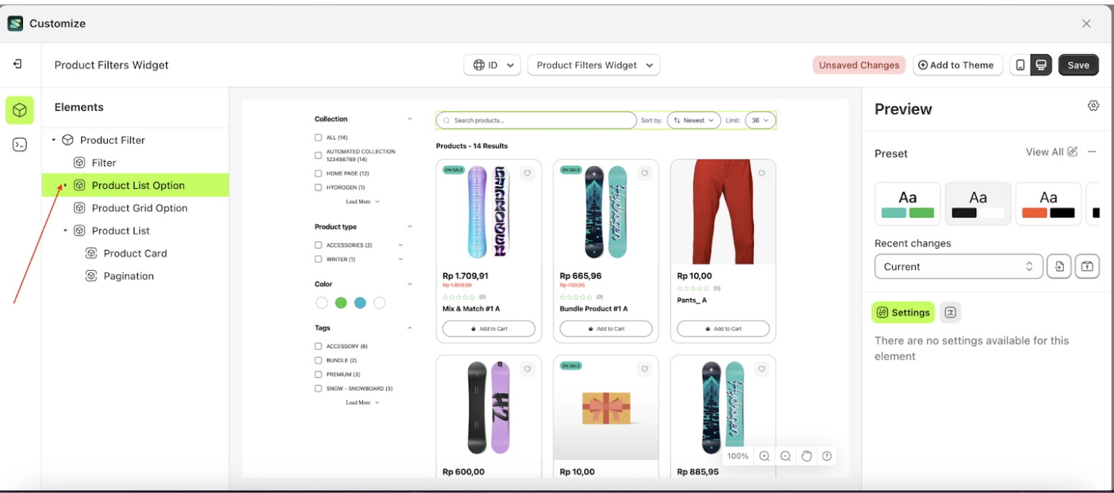Viewport: 1114px width, 493px height.
Task: Open the code console sidebar icon
Action: click(20, 144)
